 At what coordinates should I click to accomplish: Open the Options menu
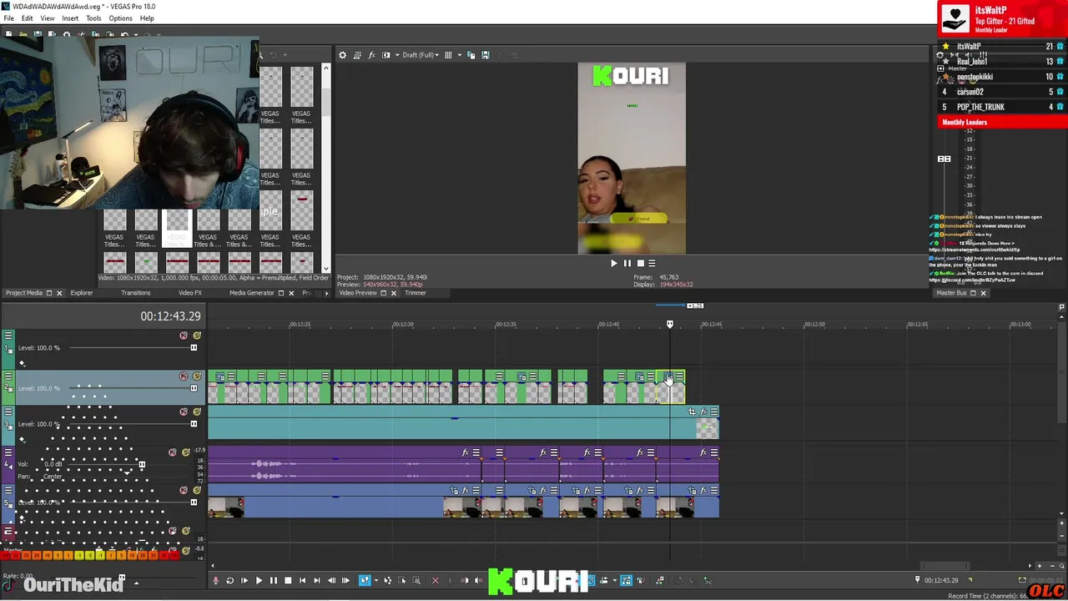coord(120,18)
